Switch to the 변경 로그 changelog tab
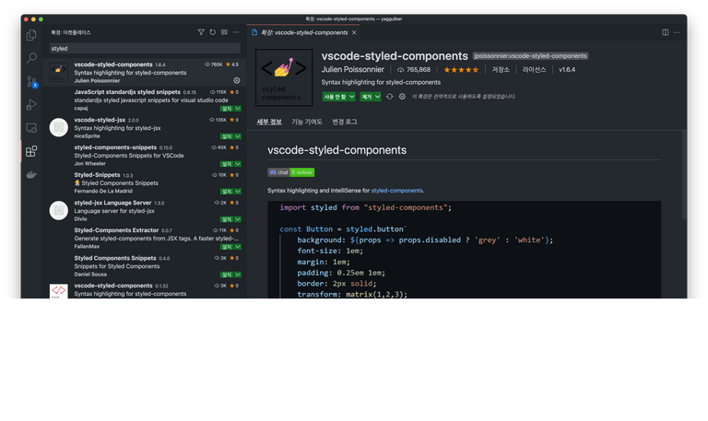 point(345,122)
